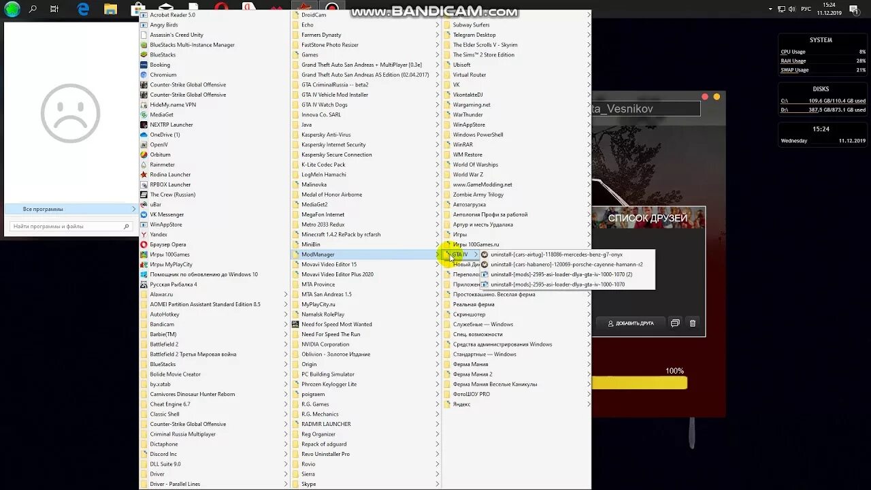Click the delete friend trash icon

pyautogui.click(x=693, y=323)
